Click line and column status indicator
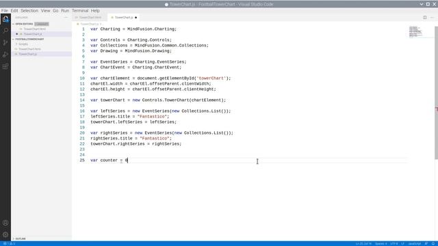 [363, 243]
